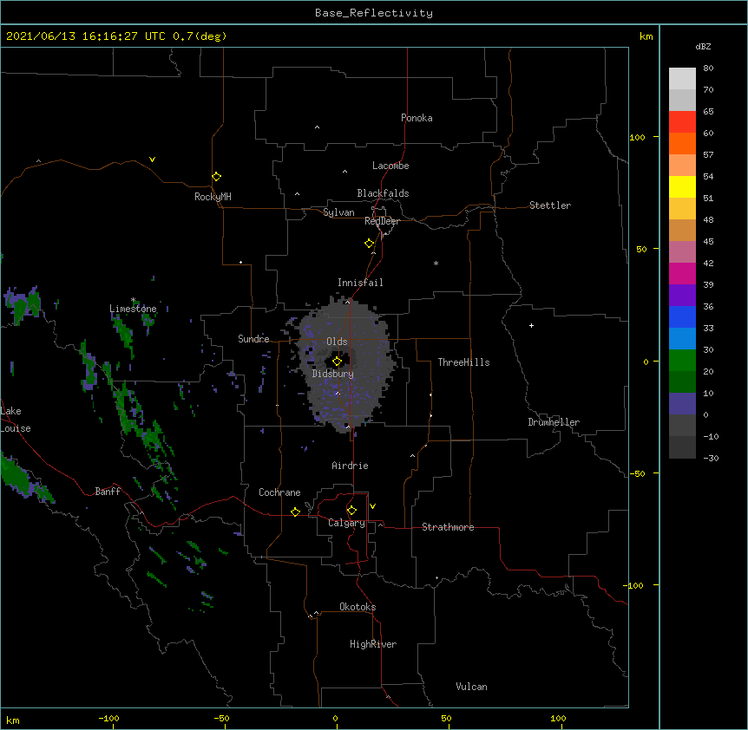748x730 pixels.
Task: Click the -50 tick on right axis
Action: click(637, 473)
